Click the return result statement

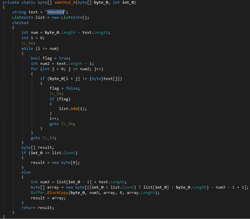click(x=37, y=208)
